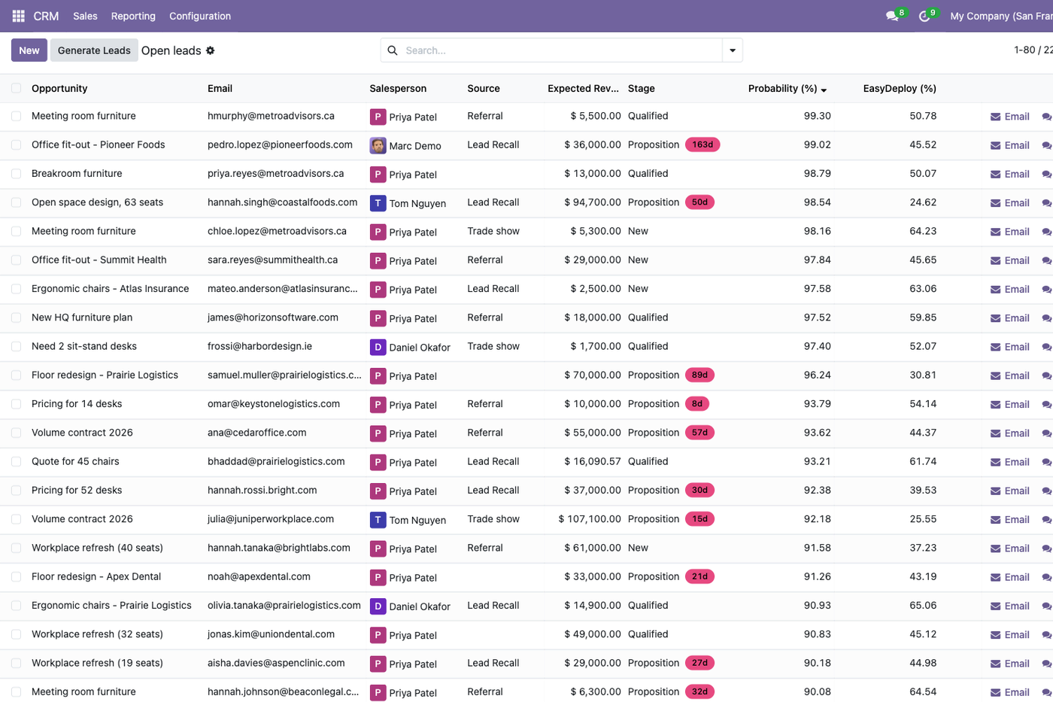The height and width of the screenshot is (702, 1053).
Task: Click email noah@apexdental.com cell
Action: 259,576
